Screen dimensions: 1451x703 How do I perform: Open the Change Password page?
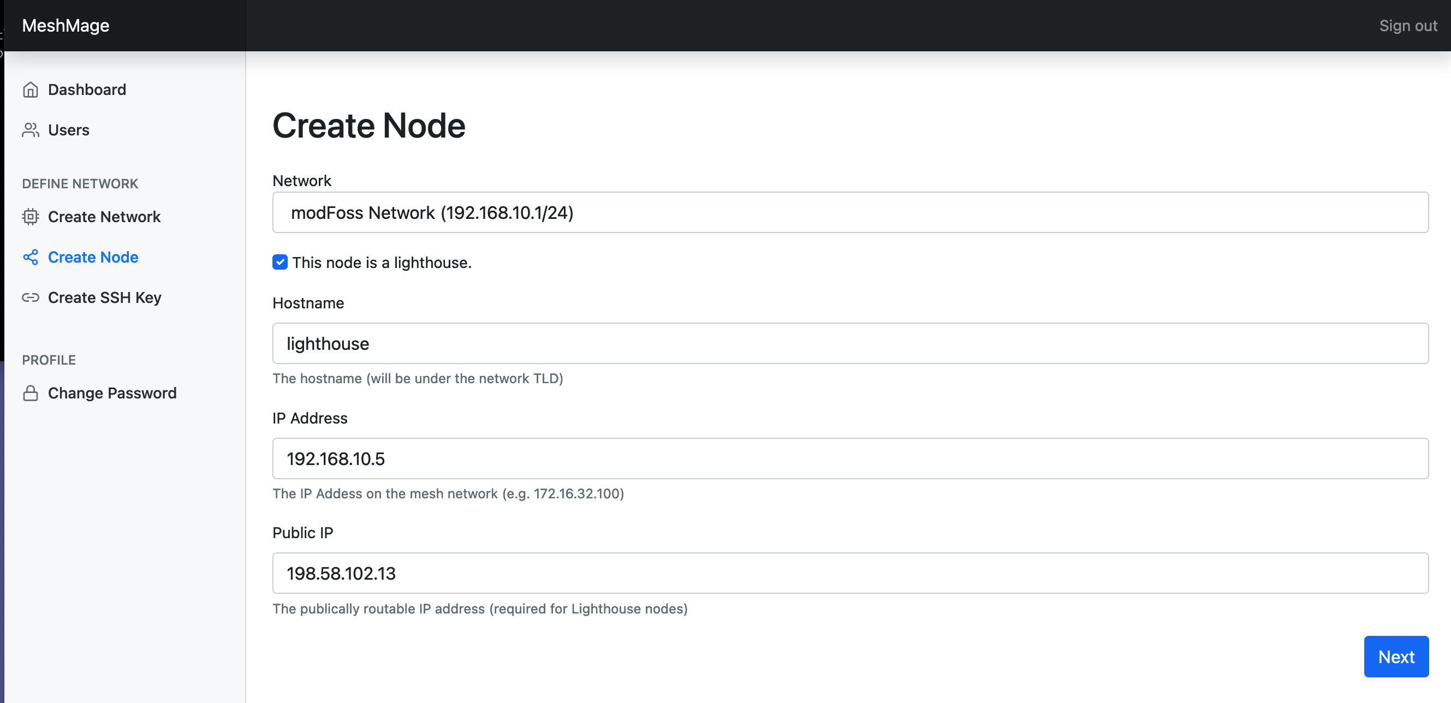tap(112, 393)
